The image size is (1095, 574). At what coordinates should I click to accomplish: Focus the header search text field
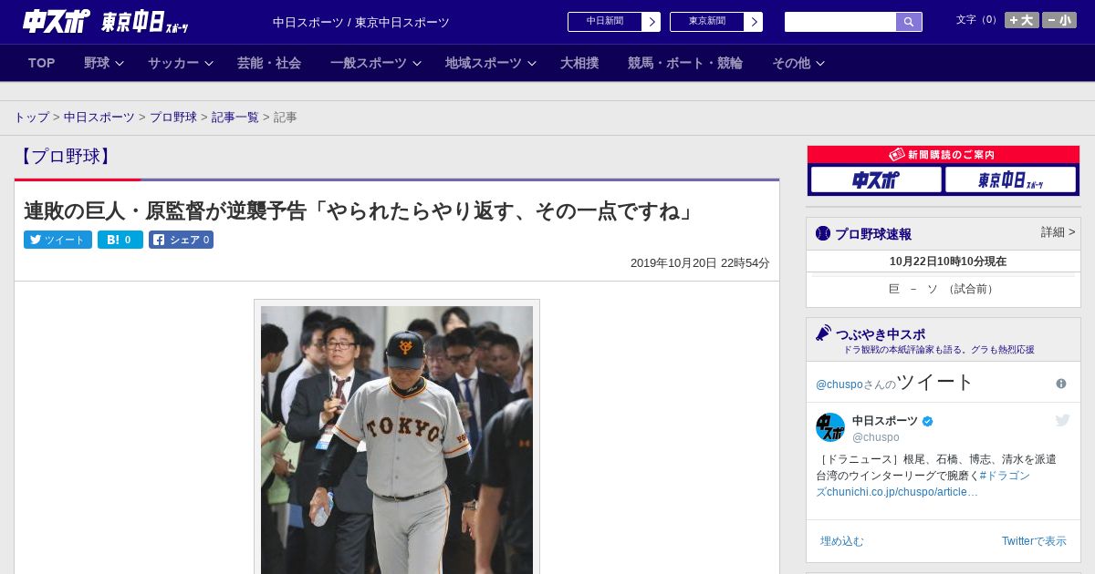(840, 22)
